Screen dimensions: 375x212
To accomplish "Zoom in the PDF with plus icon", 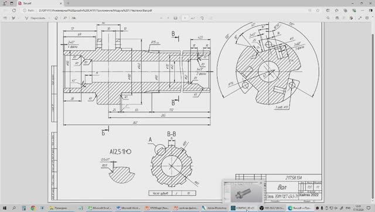I will [168, 18].
